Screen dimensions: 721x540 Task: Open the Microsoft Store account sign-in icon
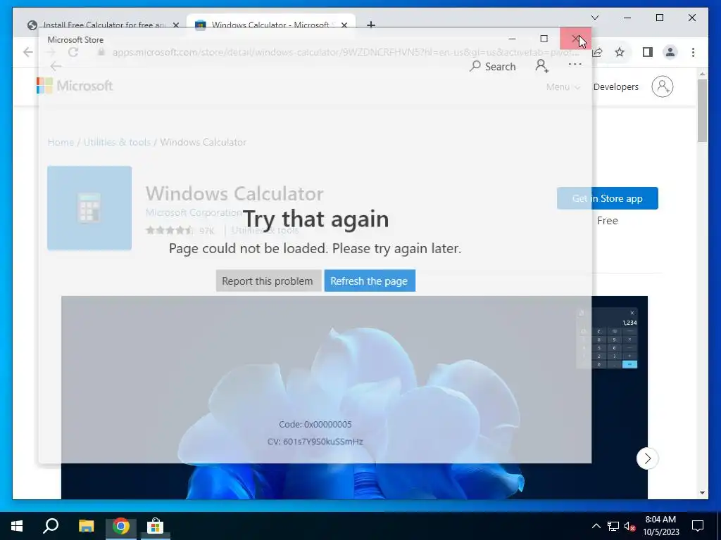(541, 66)
